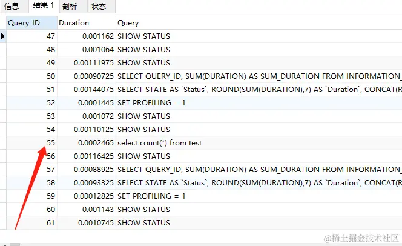Select SHOW STATUS query in row 54
This screenshot has width=402, height=246.
[259, 129]
